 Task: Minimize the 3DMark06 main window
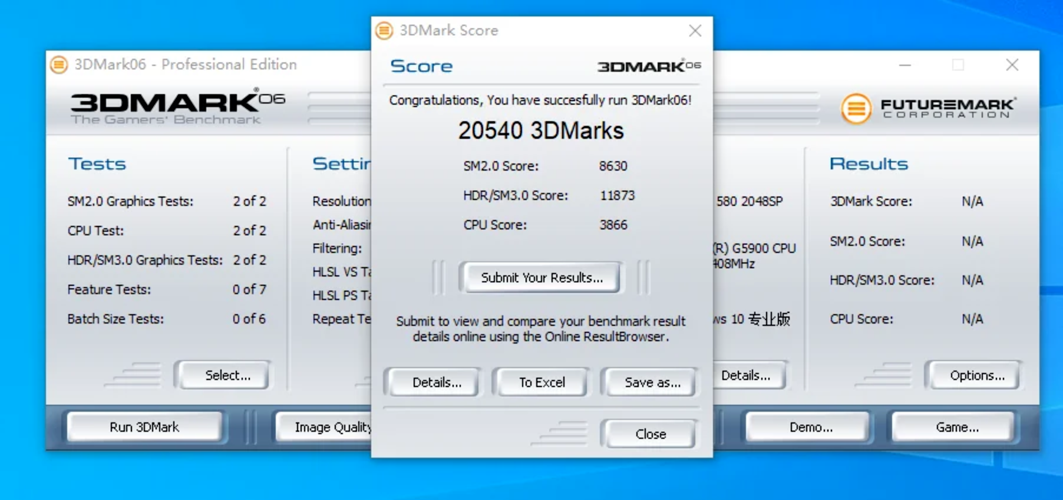pos(905,65)
